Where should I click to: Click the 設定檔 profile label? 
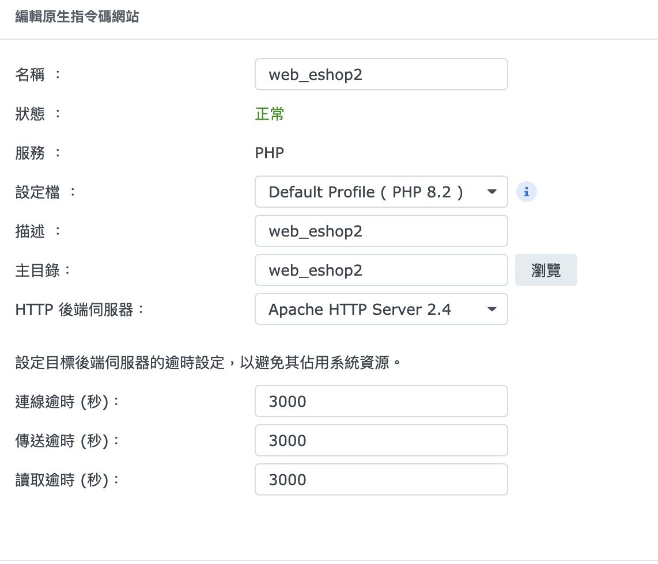click(38, 192)
